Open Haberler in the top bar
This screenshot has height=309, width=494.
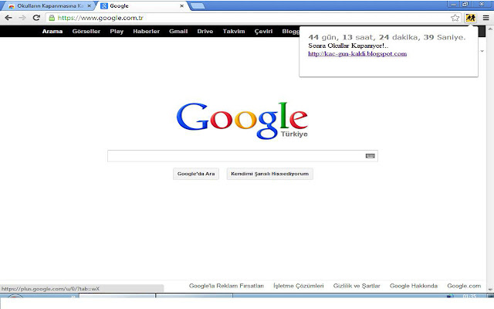tap(146, 31)
